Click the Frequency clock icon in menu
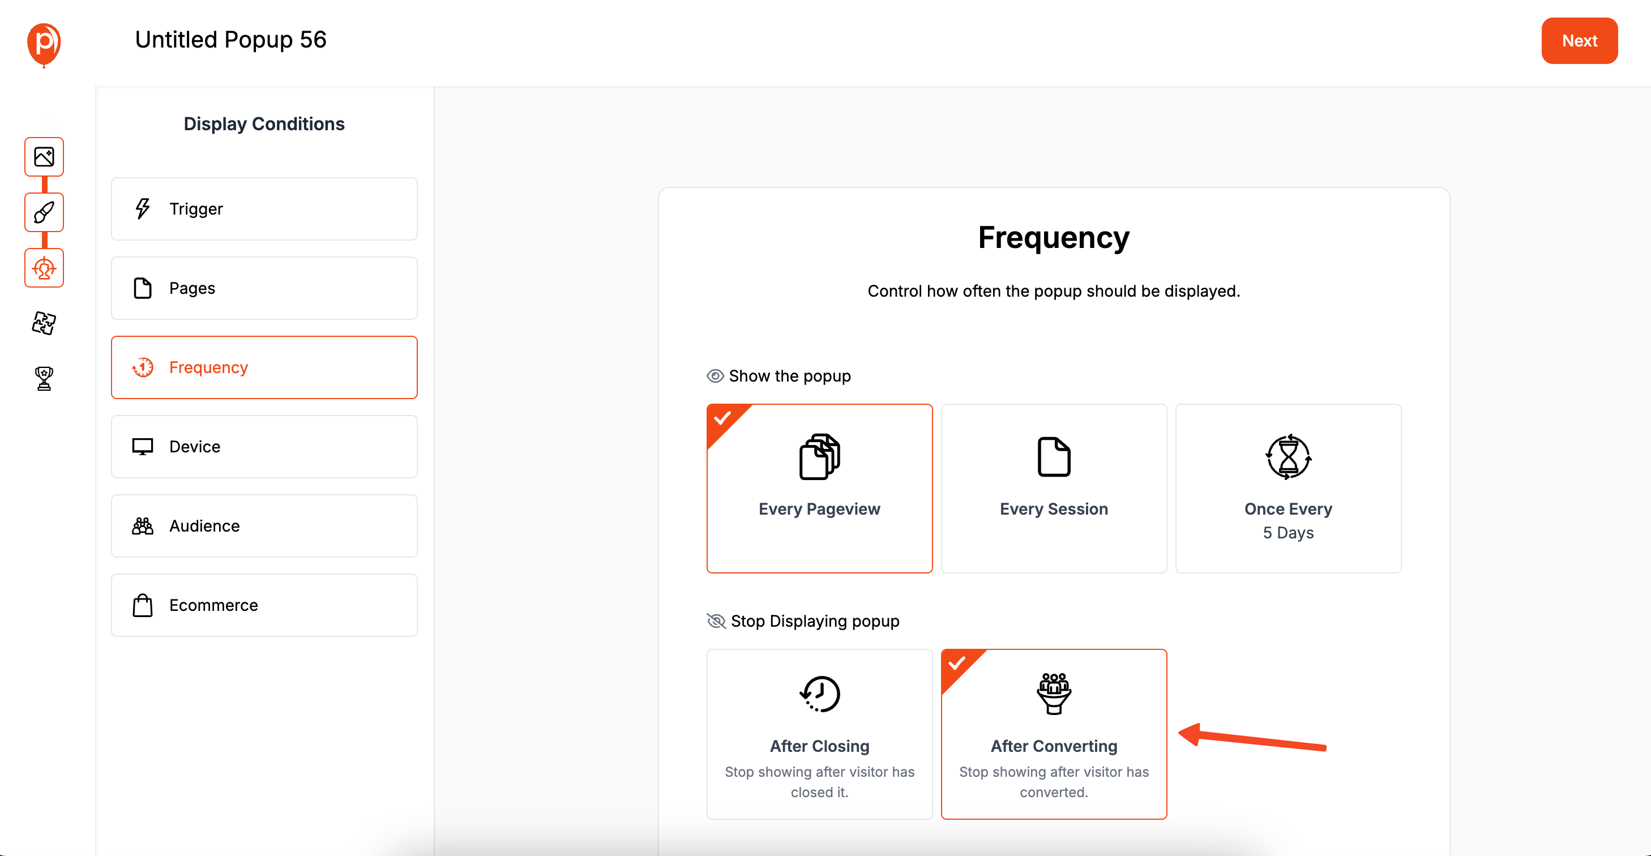 tap(142, 367)
